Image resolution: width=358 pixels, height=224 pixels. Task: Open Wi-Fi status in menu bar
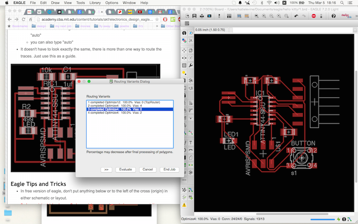click(269, 3)
